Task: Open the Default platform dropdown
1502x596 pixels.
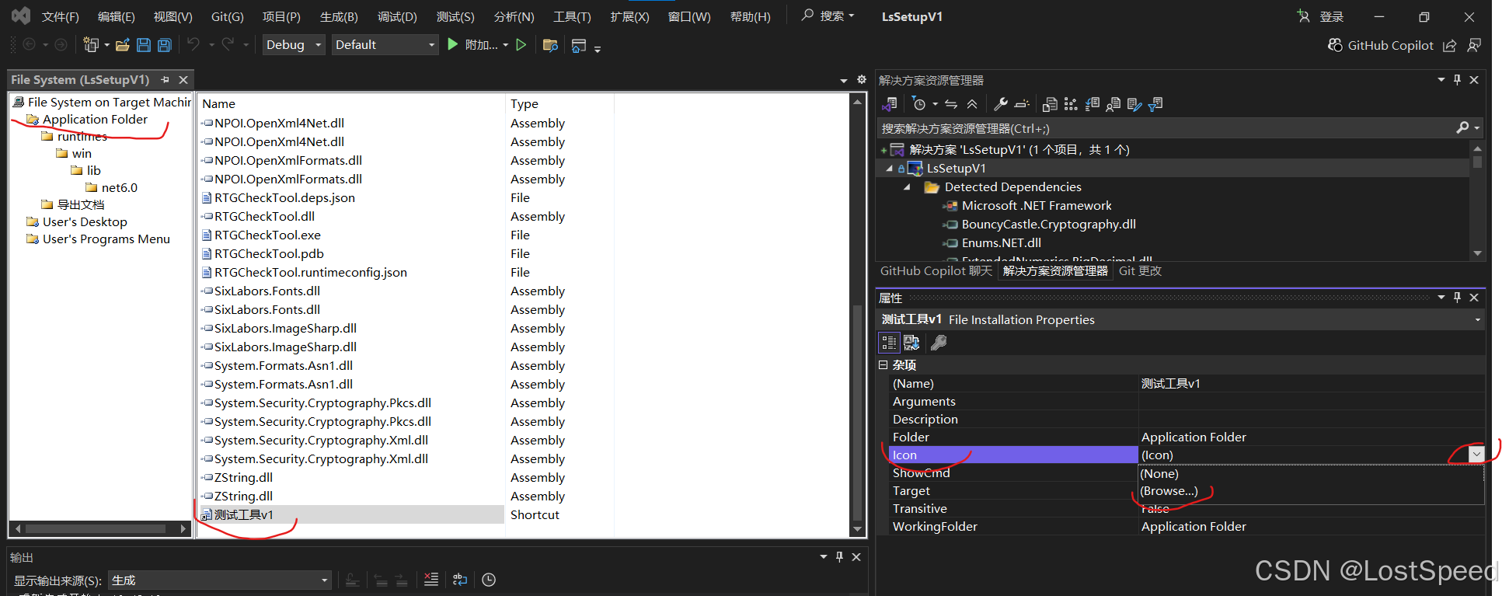Action: tap(432, 45)
